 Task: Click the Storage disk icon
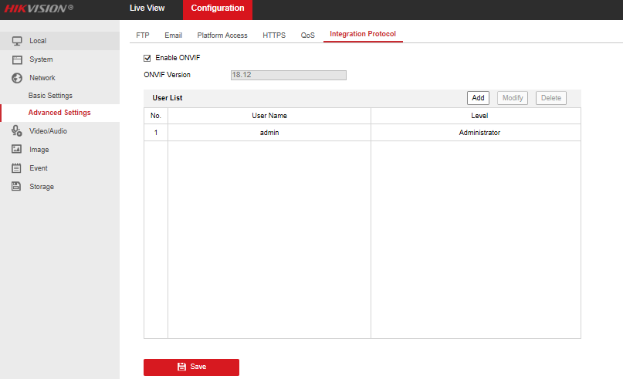pyautogui.click(x=16, y=187)
